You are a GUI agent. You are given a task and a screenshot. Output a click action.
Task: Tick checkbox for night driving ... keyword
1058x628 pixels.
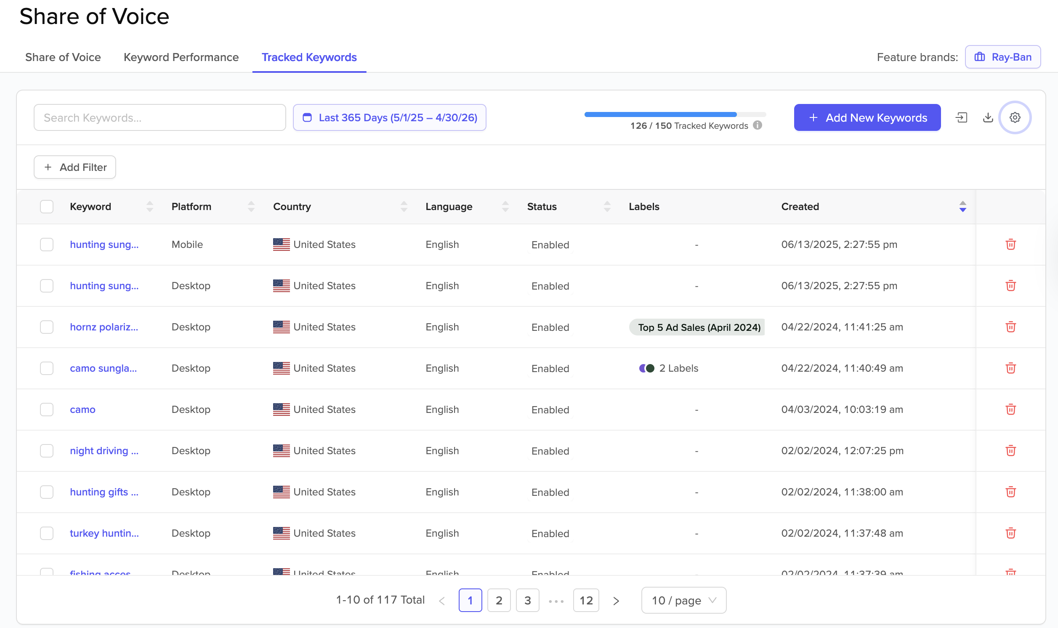click(47, 451)
